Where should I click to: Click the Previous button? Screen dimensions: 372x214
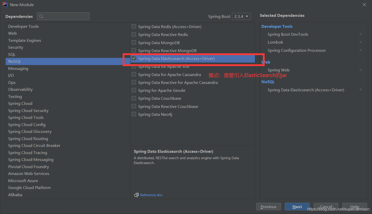tap(268, 207)
